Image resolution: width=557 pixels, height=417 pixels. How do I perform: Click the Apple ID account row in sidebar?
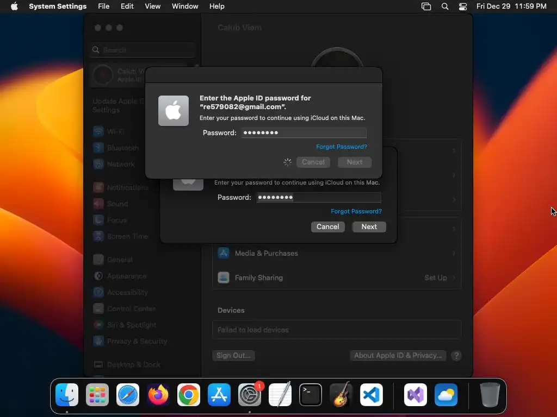[118, 75]
